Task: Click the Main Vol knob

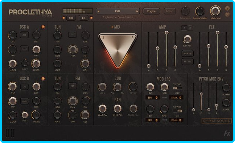Action: tap(215, 11)
